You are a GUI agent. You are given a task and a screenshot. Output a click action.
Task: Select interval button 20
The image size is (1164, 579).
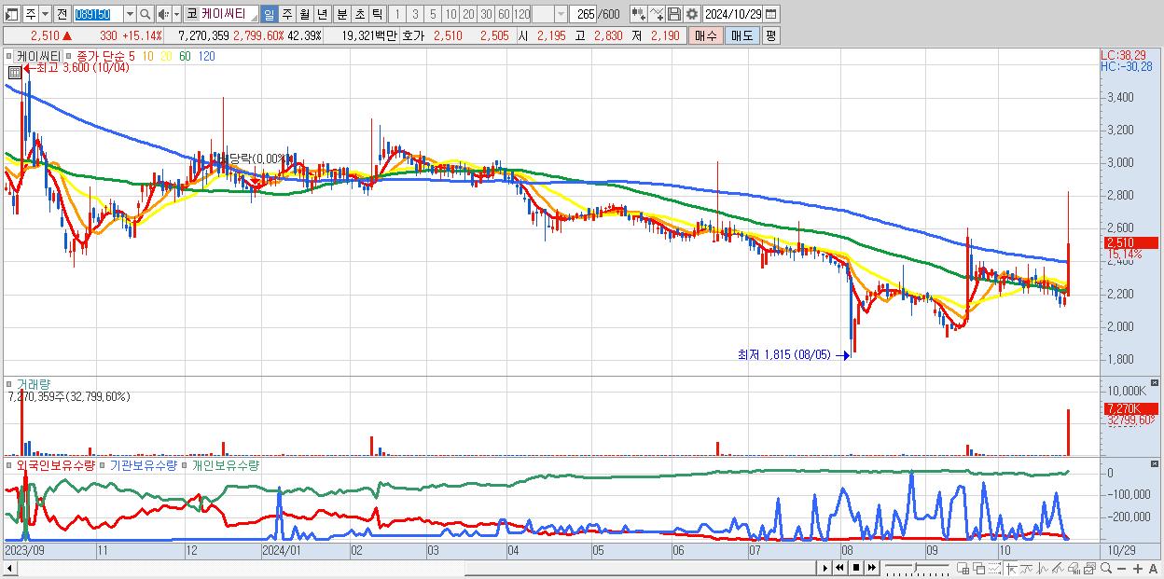point(468,14)
